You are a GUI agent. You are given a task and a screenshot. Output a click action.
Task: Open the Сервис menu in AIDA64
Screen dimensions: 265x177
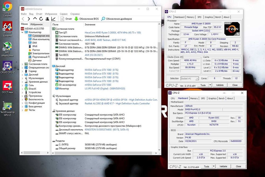coord(64,14)
